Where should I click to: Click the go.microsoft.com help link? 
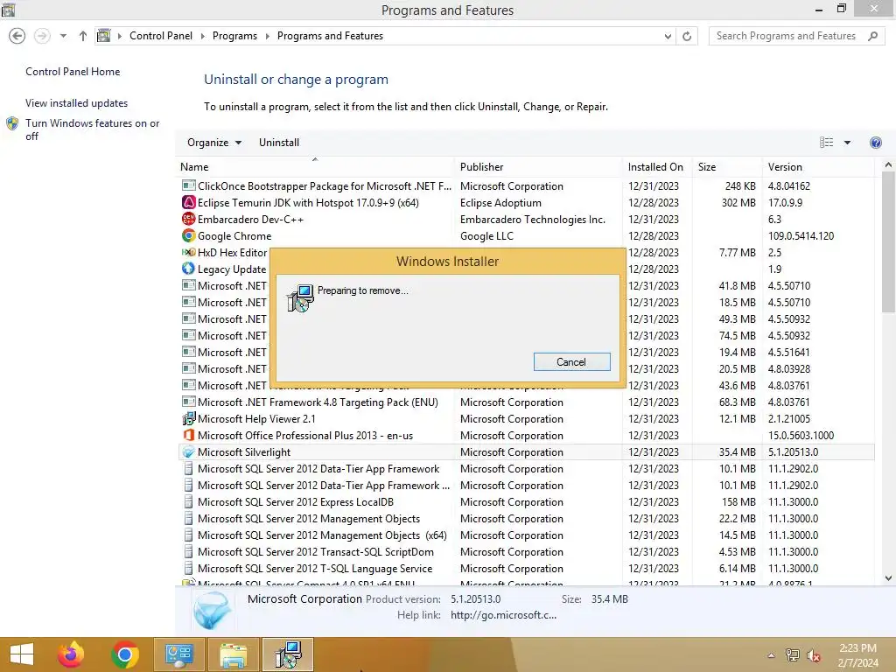503,615
